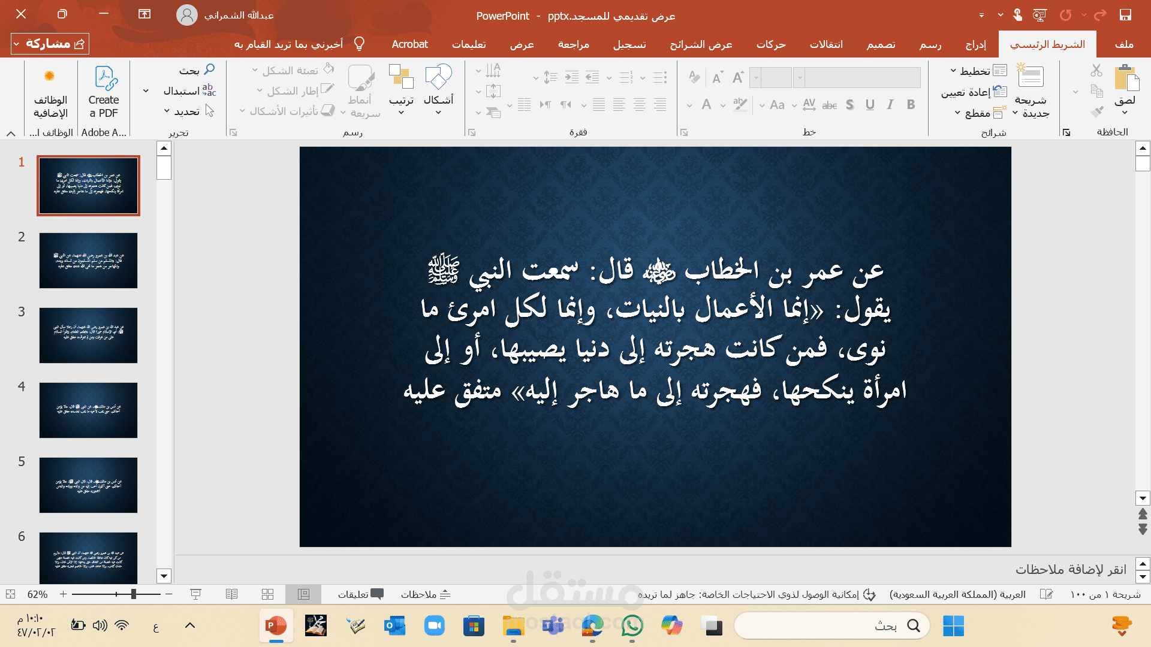Start Slide Show from status bar icon

tap(195, 594)
